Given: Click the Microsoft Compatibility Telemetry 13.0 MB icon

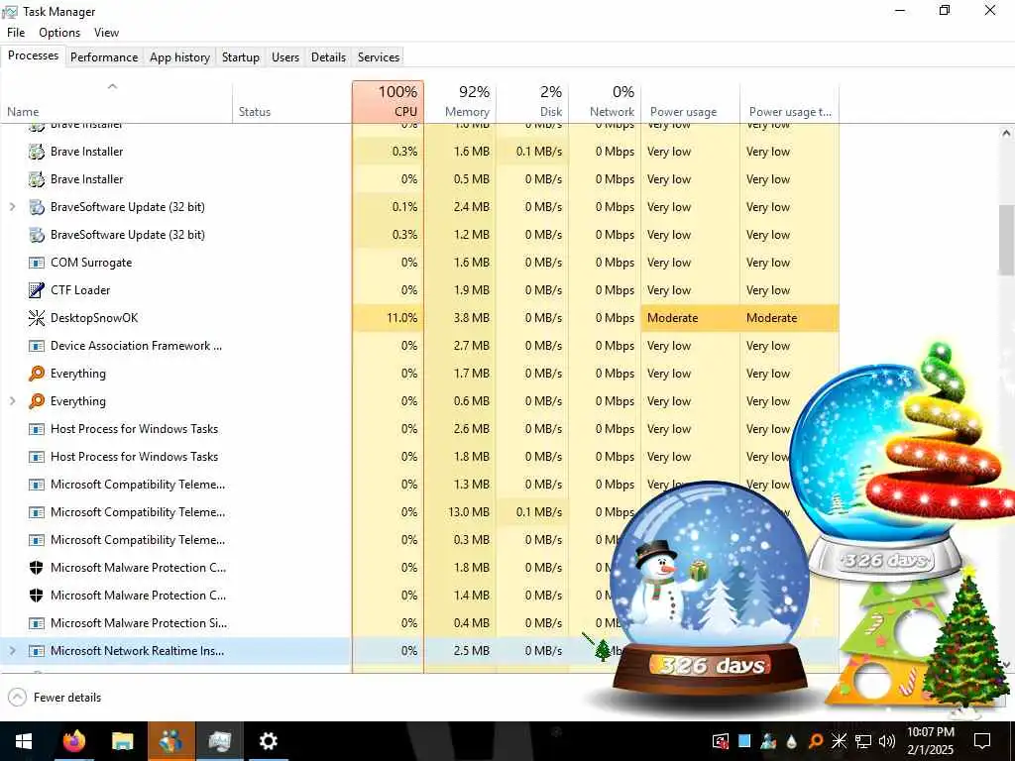Looking at the screenshot, I should point(37,512).
